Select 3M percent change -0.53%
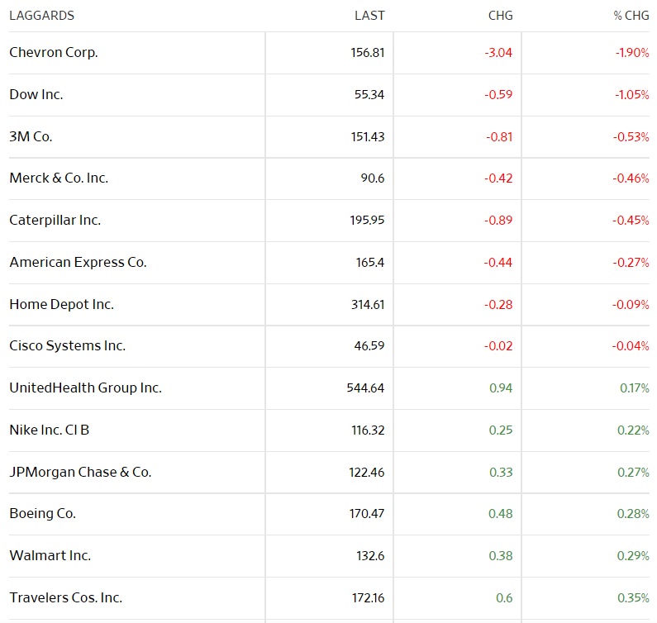 tap(631, 137)
